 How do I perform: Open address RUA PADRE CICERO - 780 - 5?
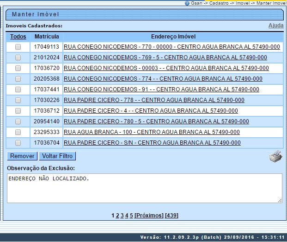pos(156,121)
